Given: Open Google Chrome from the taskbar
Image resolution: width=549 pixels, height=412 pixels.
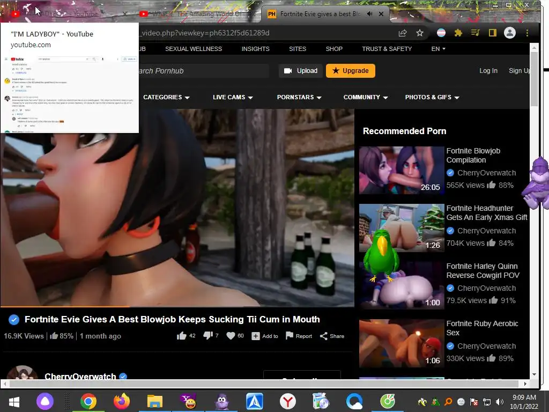Looking at the screenshot, I should click(x=88, y=401).
